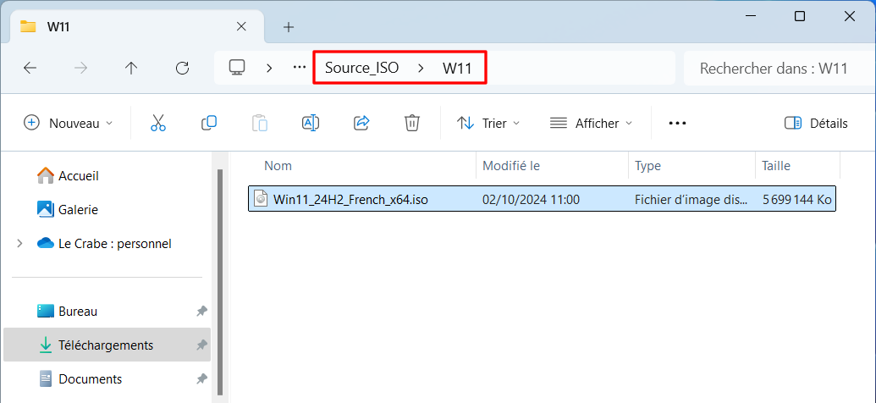876x403 pixels.
Task: Click the Copy icon
Action: coord(209,123)
